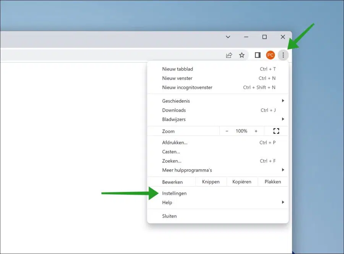The width and height of the screenshot is (344, 254).
Task: Click the Kopiëren button
Action: pyautogui.click(x=242, y=182)
